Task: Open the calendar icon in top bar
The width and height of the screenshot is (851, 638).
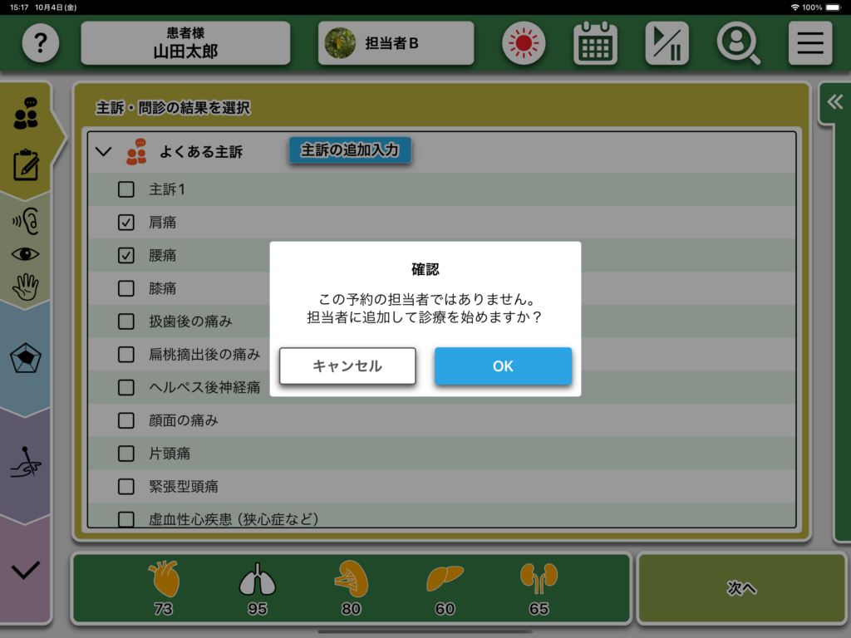Action: 595,43
